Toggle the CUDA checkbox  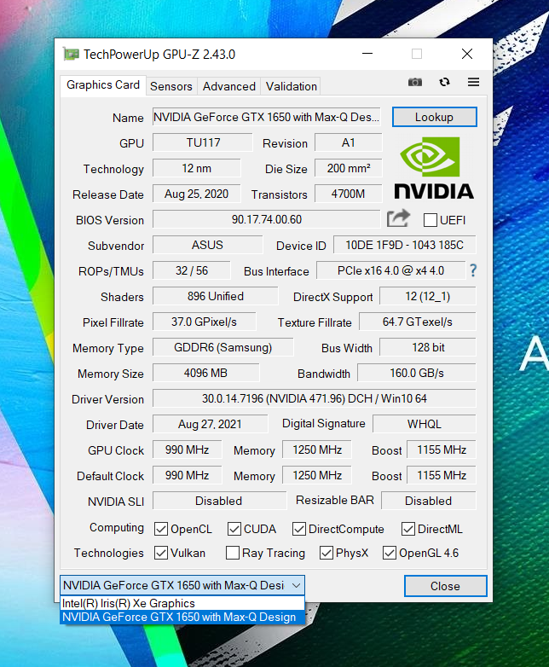coord(234,529)
